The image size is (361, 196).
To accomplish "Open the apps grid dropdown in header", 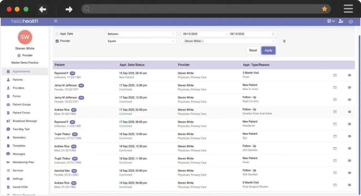I will pyautogui.click(x=331, y=21).
